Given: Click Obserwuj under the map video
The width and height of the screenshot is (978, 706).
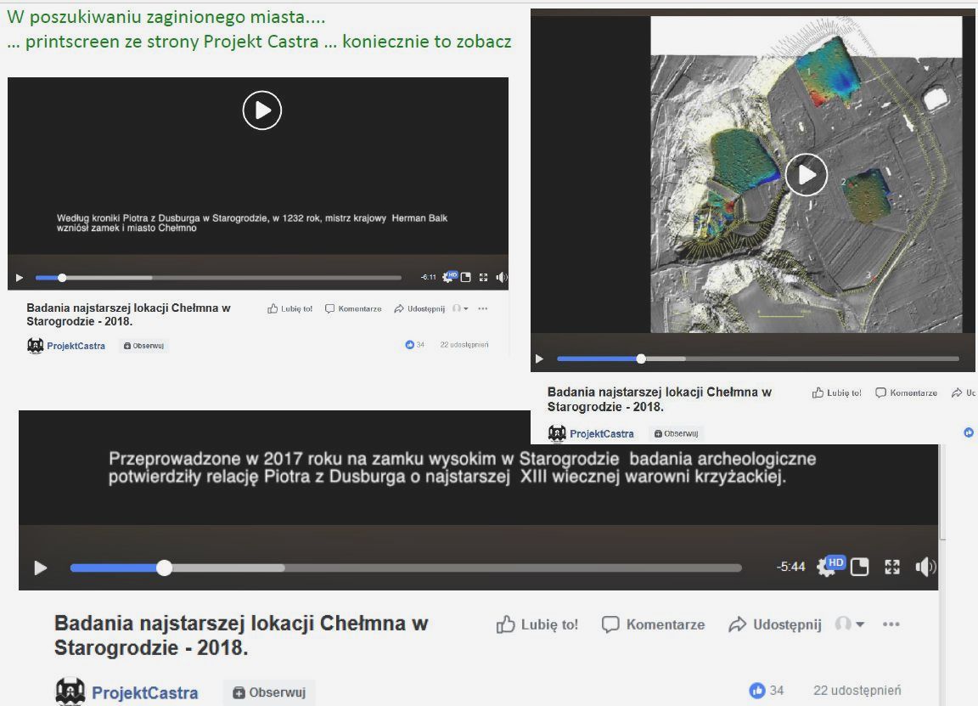Looking at the screenshot, I should point(676,433).
